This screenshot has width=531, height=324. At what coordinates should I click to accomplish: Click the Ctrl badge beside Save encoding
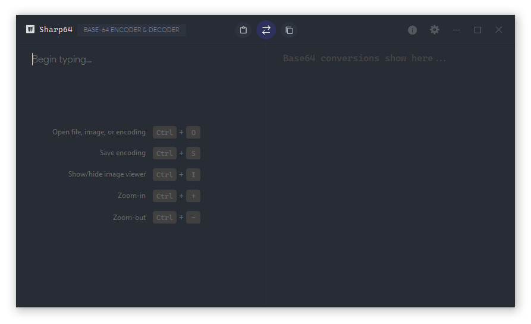click(x=165, y=153)
